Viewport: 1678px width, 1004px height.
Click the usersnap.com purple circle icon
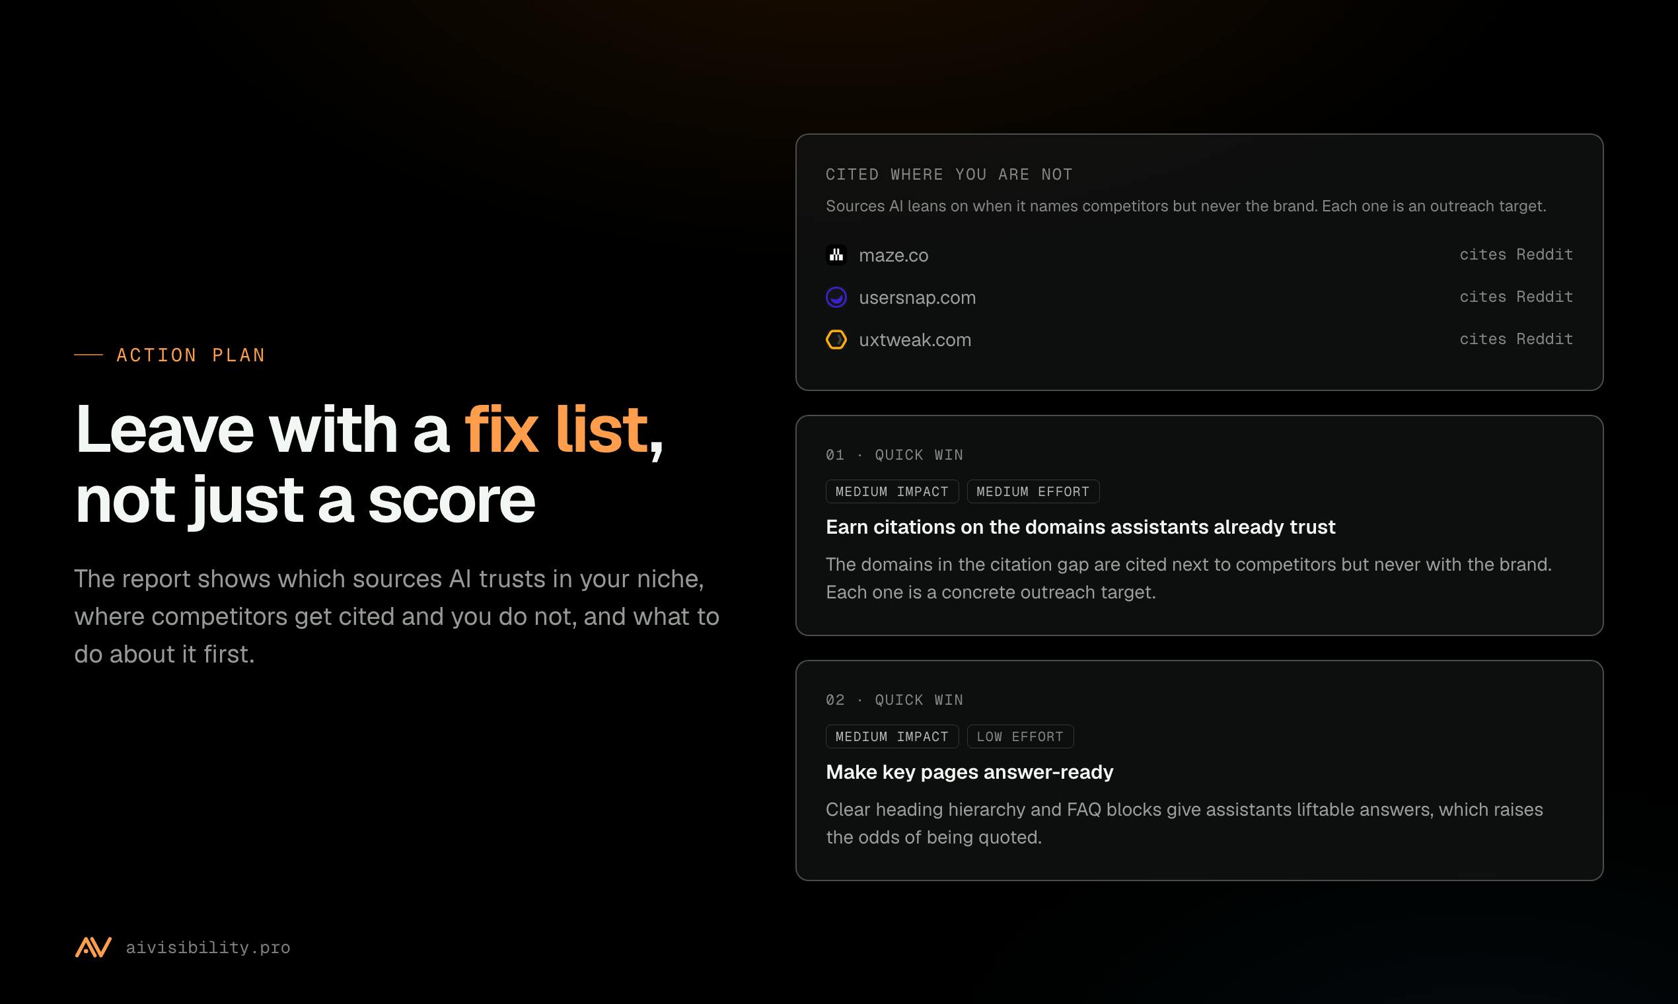836,297
